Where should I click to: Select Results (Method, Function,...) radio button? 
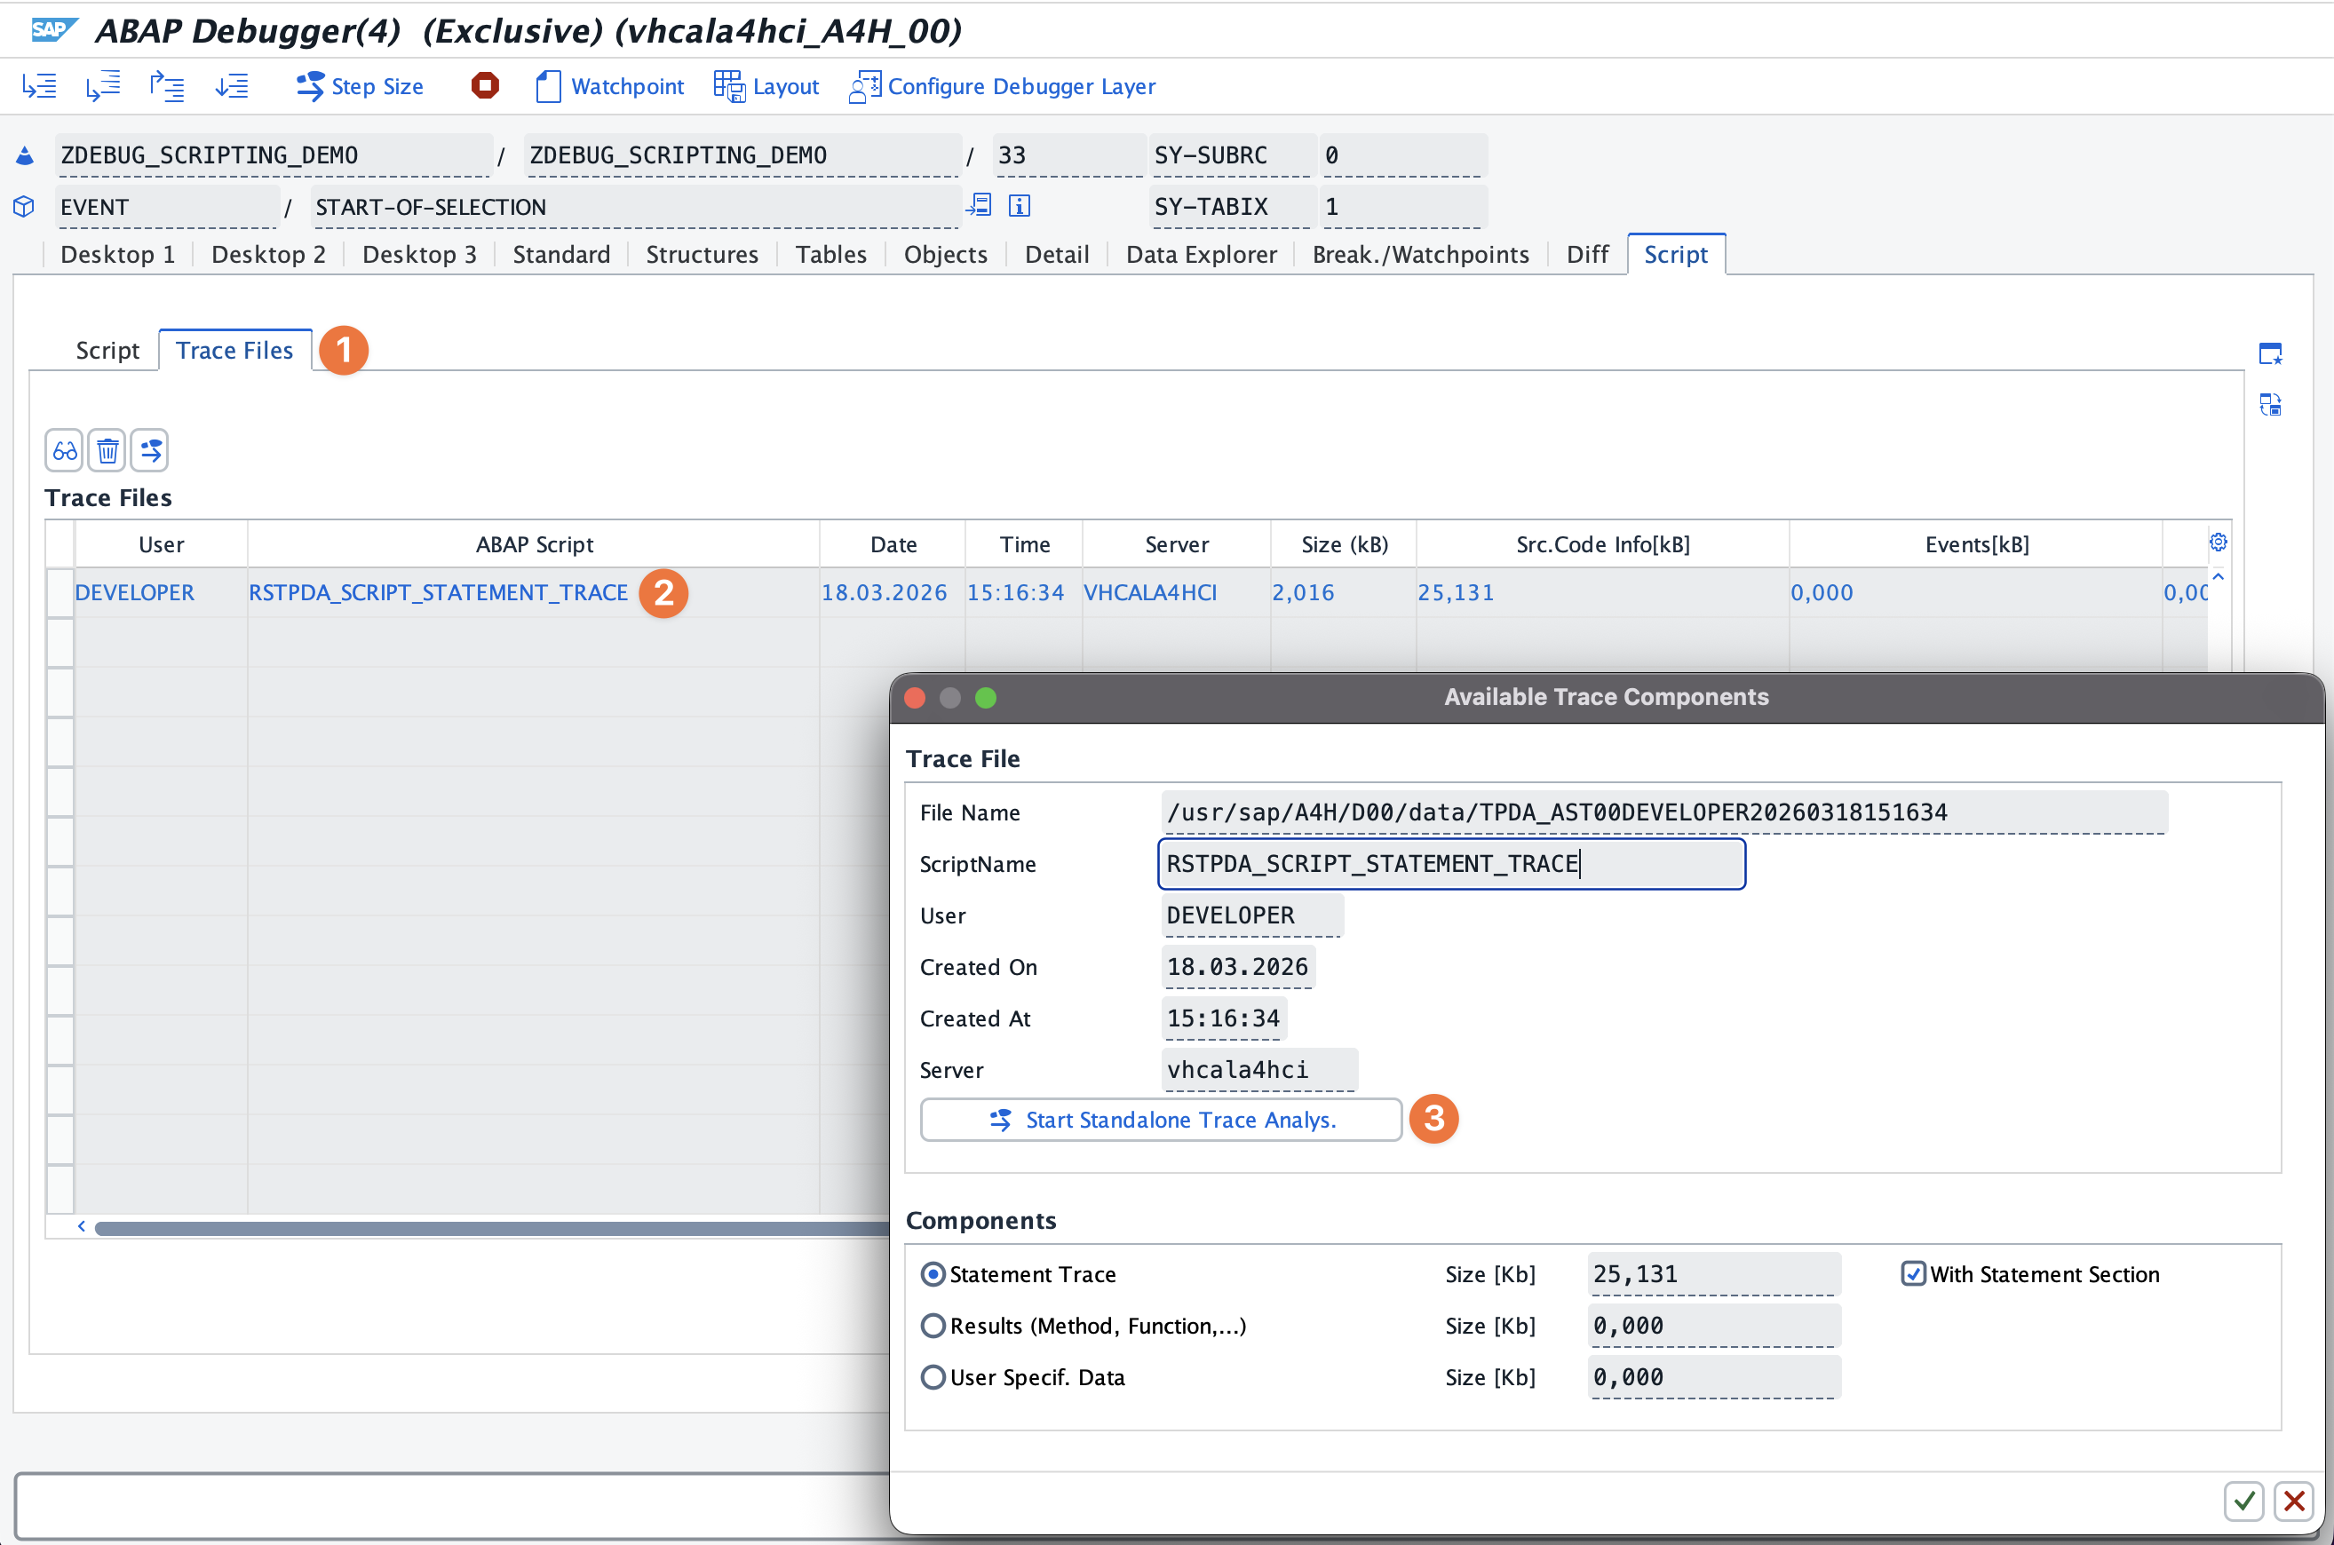click(x=933, y=1326)
